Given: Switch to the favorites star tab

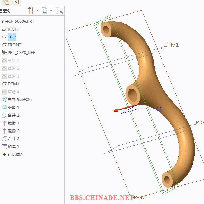Looking at the screenshot, I should point(16,2).
